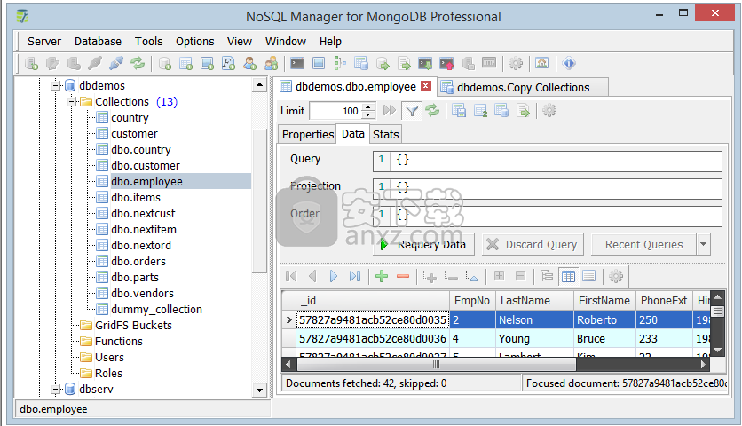Viewport: 742px width, 426px height.
Task: Click the add new user icon
Action: pyautogui.click(x=250, y=63)
